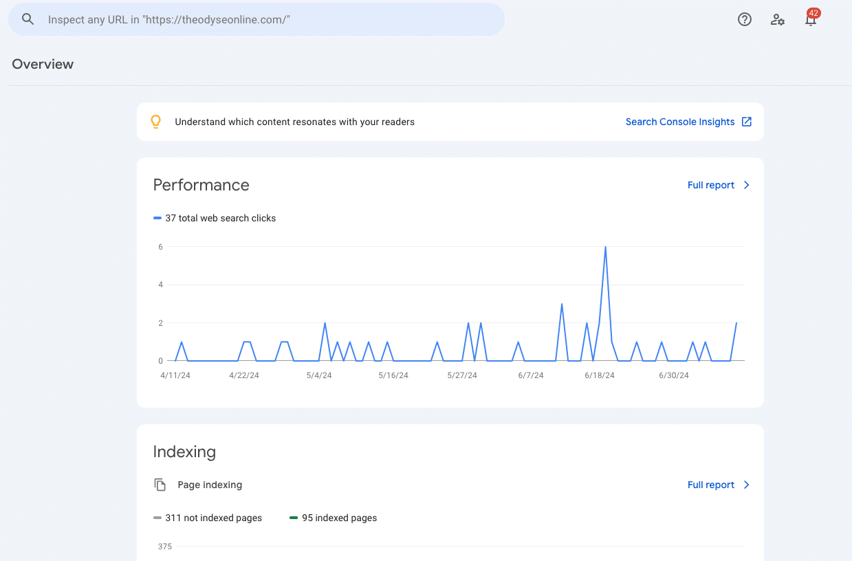Open the Performance Full report link
The image size is (852, 561).
tap(710, 185)
